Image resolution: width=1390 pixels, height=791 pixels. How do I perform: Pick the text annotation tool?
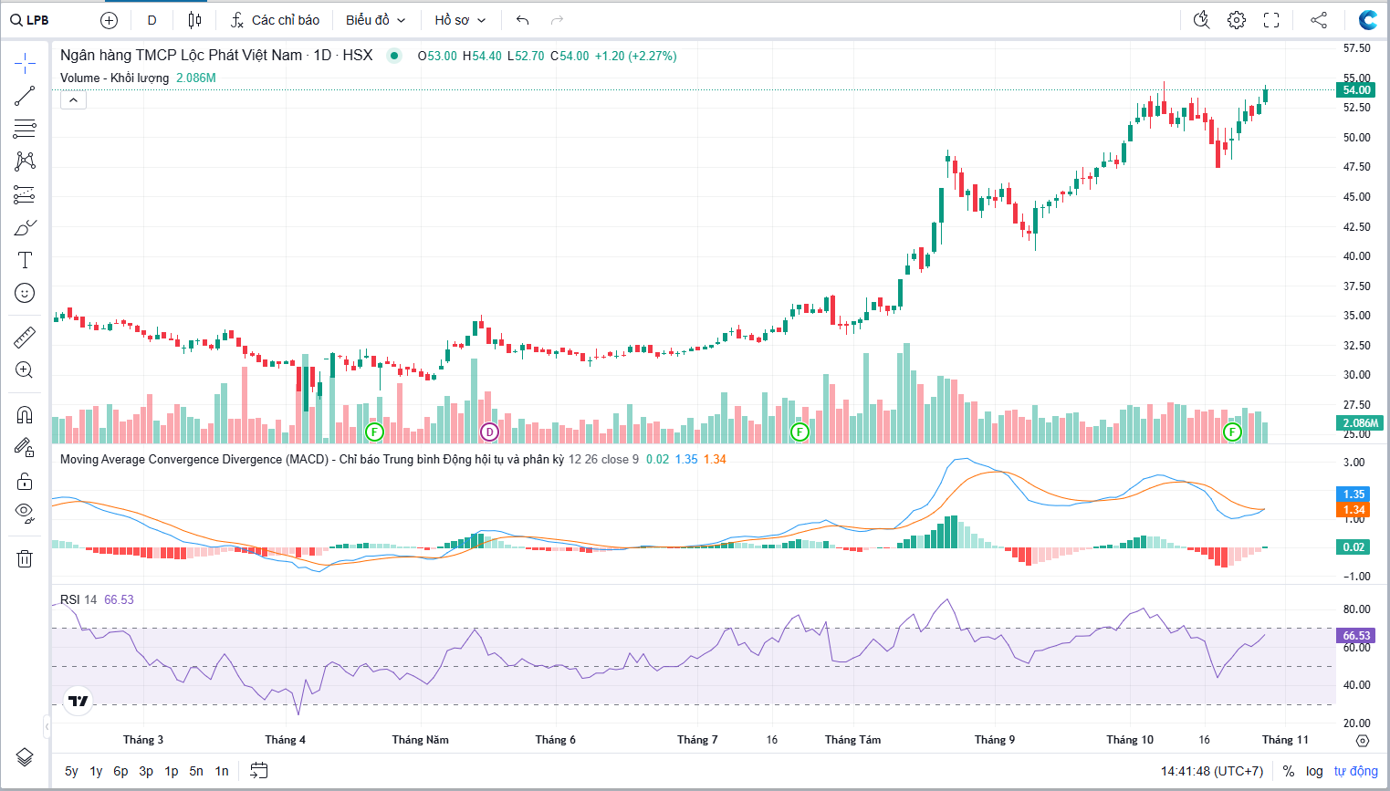[25, 260]
